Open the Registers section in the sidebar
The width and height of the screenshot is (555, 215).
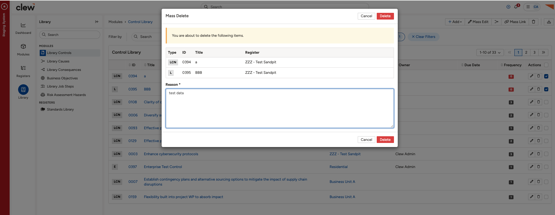23,71
